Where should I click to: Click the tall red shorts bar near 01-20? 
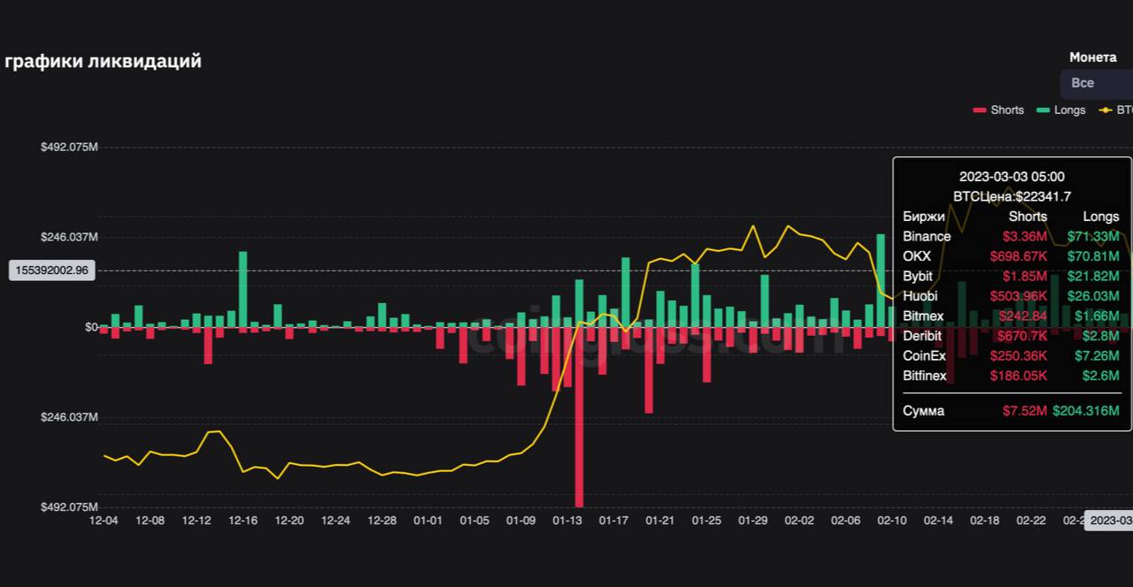[x=649, y=370]
